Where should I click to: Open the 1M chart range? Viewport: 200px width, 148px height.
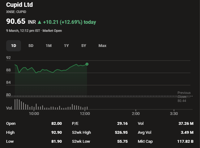coord(49,46)
